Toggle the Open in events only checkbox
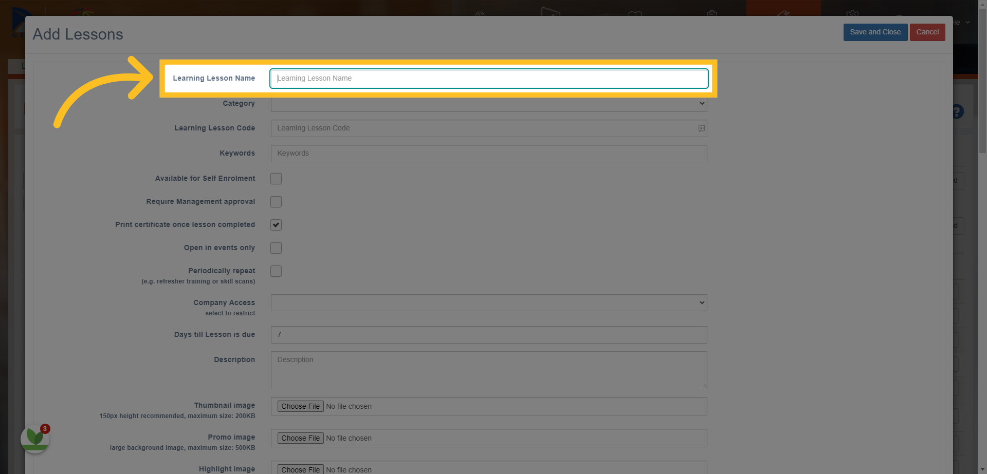This screenshot has height=474, width=987. click(x=276, y=248)
